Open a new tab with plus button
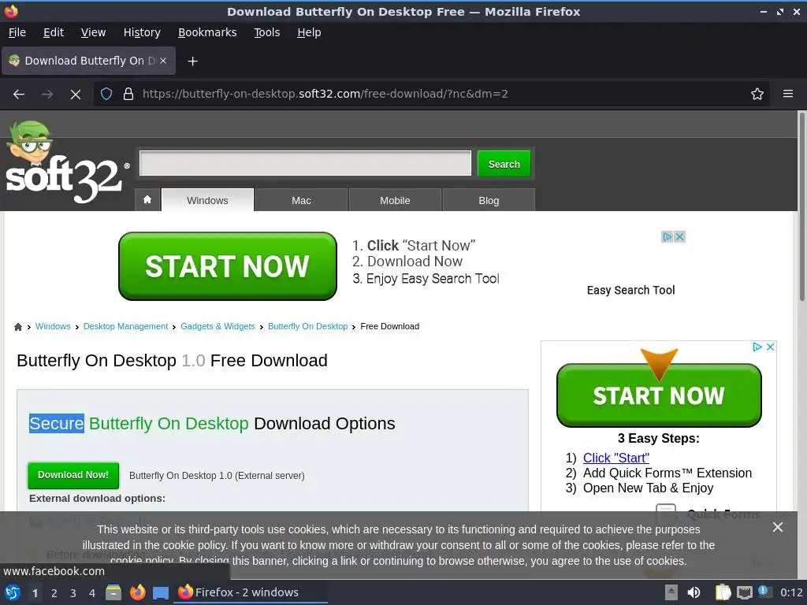Screen dimensions: 807x605 [x=192, y=61]
